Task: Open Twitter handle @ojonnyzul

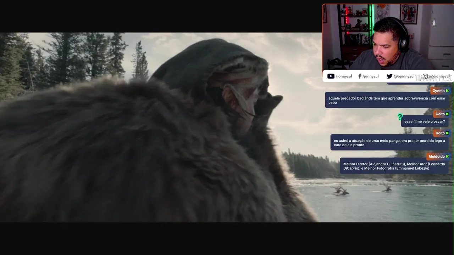Action: (x=404, y=76)
